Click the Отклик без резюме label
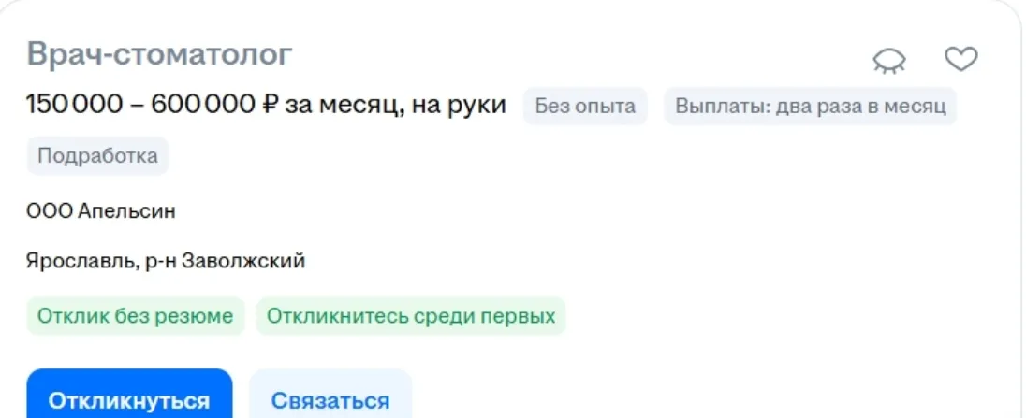This screenshot has width=1026, height=418. (135, 316)
